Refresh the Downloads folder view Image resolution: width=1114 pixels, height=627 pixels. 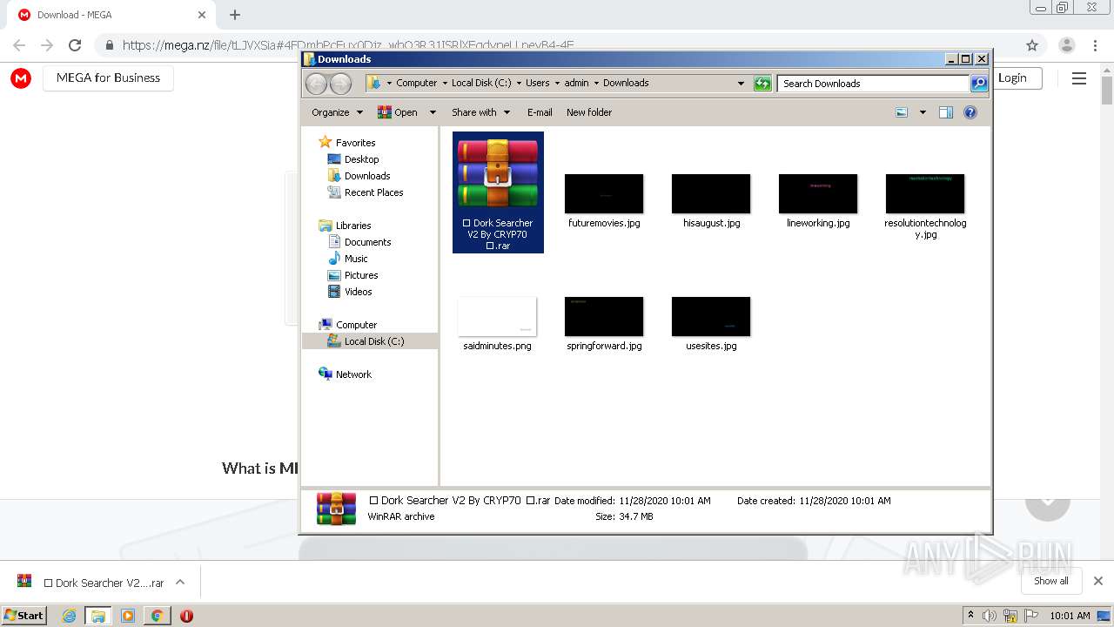tap(762, 84)
